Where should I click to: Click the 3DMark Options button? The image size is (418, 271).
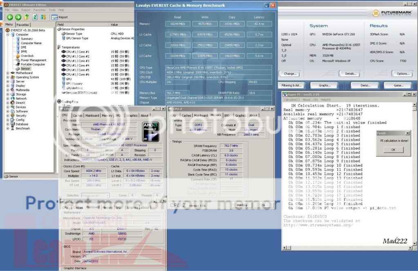pyautogui.click(x=402, y=74)
